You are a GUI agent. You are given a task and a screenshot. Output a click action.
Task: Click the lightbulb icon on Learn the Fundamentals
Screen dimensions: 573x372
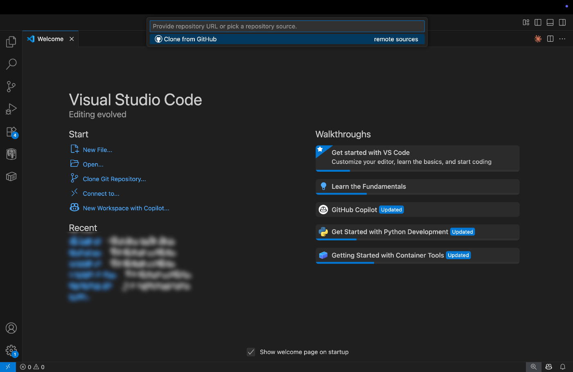pyautogui.click(x=323, y=186)
